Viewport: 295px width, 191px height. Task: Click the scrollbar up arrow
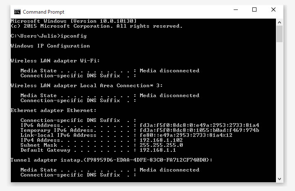279,22
